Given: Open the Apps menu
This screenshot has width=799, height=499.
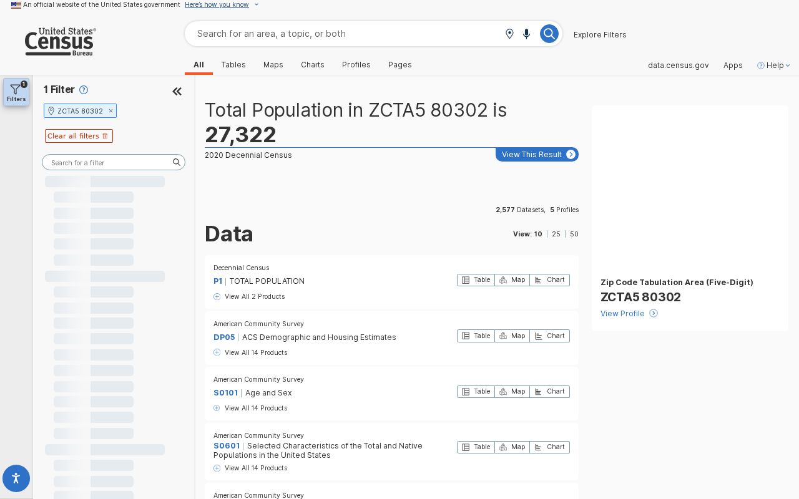Looking at the screenshot, I should (x=733, y=65).
